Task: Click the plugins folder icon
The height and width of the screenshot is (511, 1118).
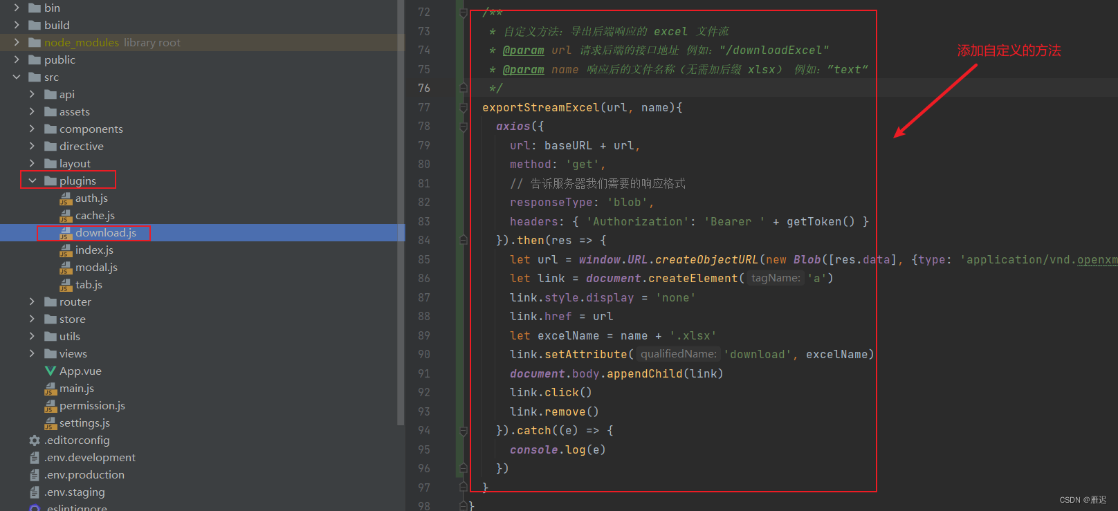Action: coord(50,180)
